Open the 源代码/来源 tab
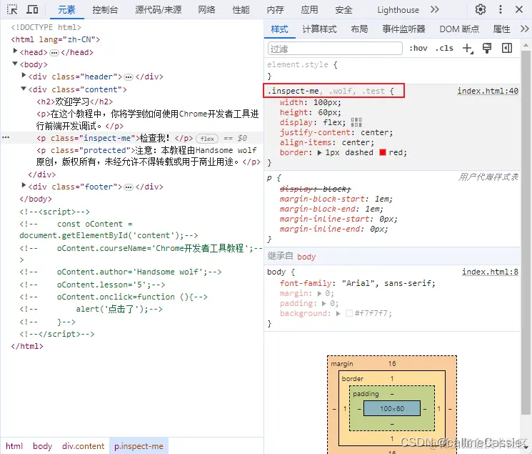This screenshot has width=532, height=454. (x=159, y=10)
